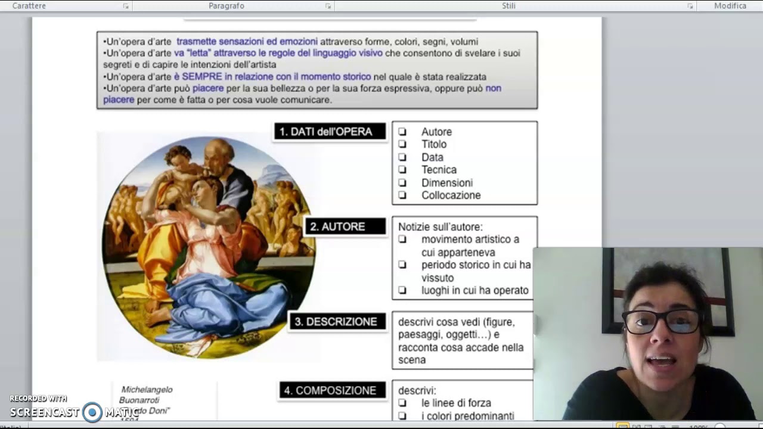
Task: Click the word 'Dimensioni' in the list
Action: tap(447, 183)
